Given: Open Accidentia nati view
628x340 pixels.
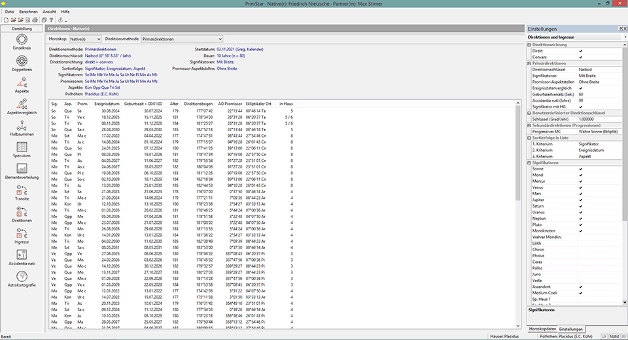Looking at the screenshot, I should (x=22, y=257).
